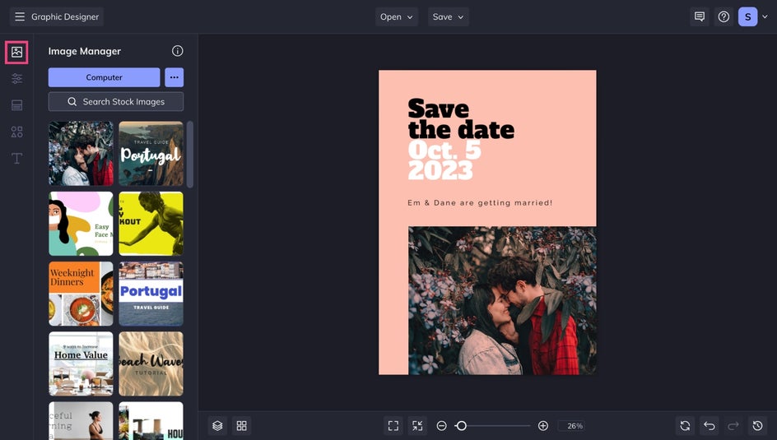Expand the account menu chevron
This screenshot has height=440, width=777.
[x=765, y=16]
